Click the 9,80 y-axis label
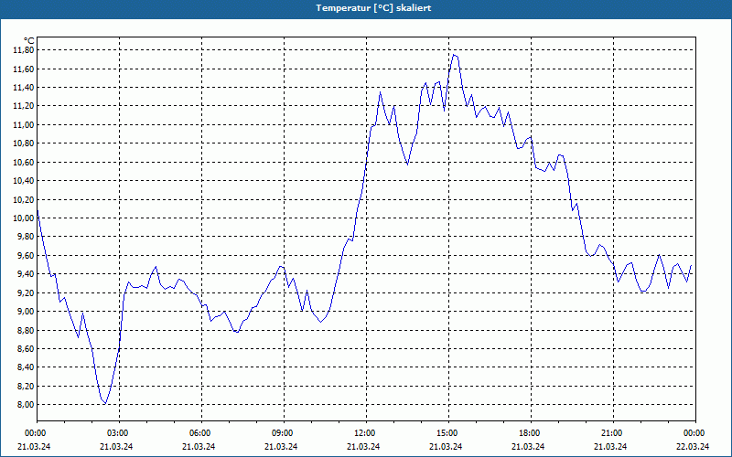This screenshot has width=732, height=457. click(26, 237)
